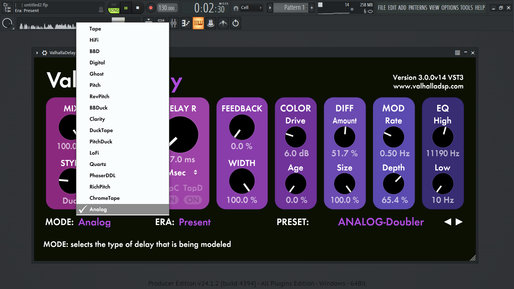This screenshot has width=514, height=289.
Task: Open the pattern menu arrow before Pattern 1
Action: (x=270, y=8)
